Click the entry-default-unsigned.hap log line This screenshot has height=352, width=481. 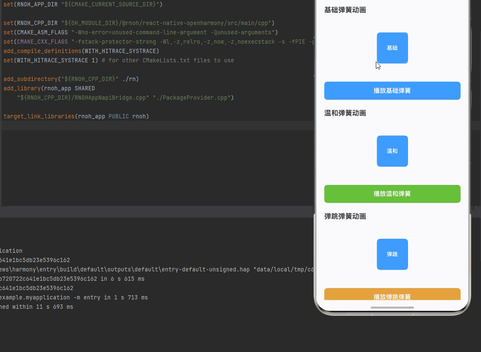point(157,270)
